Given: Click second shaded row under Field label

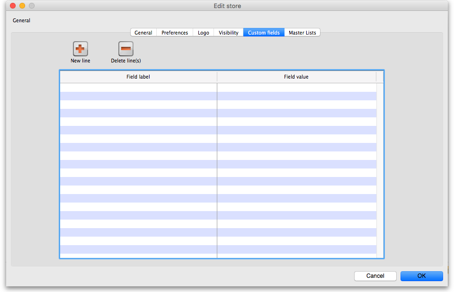Looking at the screenshot, I should pyautogui.click(x=138, y=113).
